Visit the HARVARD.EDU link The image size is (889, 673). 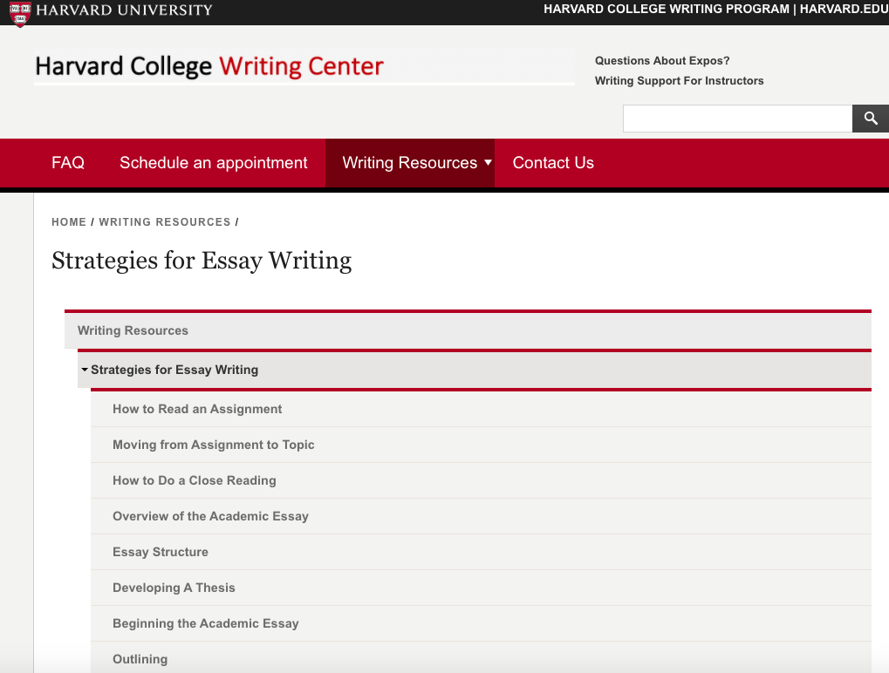pyautogui.click(x=845, y=9)
